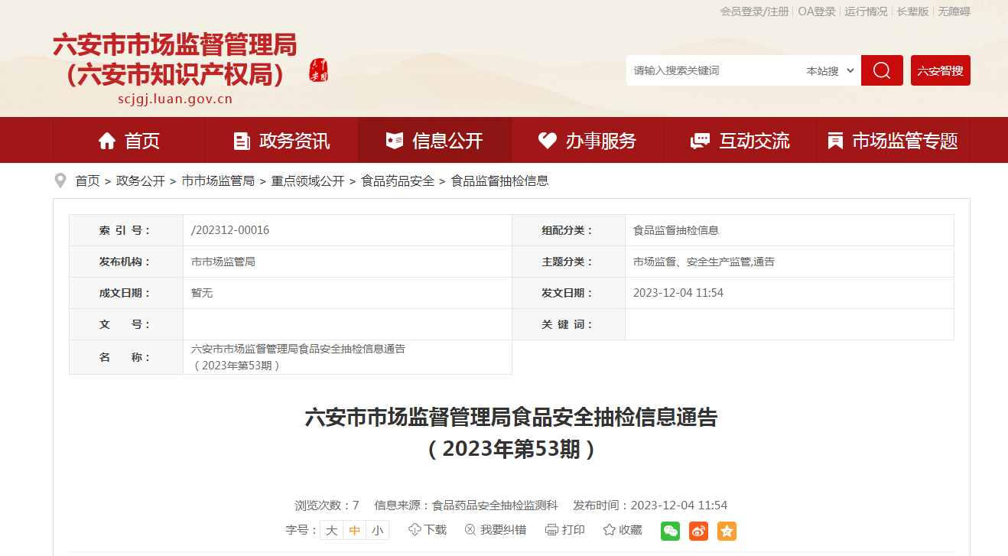Add the page to favorites with 收藏

tap(623, 530)
